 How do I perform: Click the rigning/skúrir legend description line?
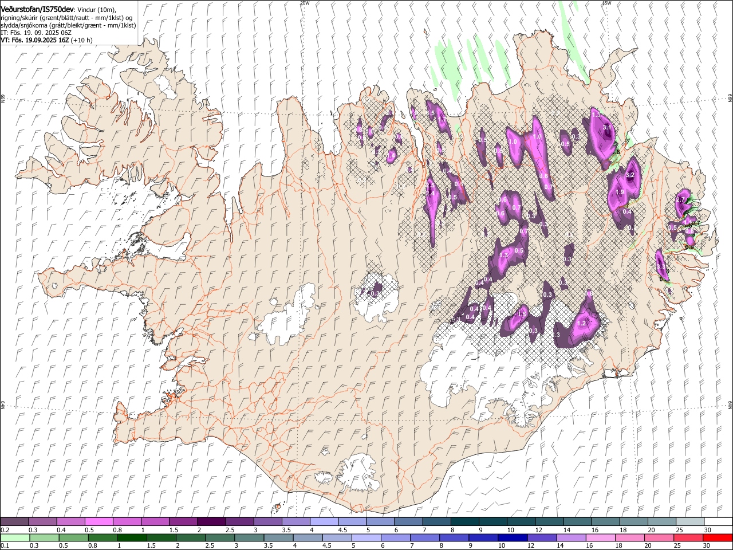pos(66,18)
